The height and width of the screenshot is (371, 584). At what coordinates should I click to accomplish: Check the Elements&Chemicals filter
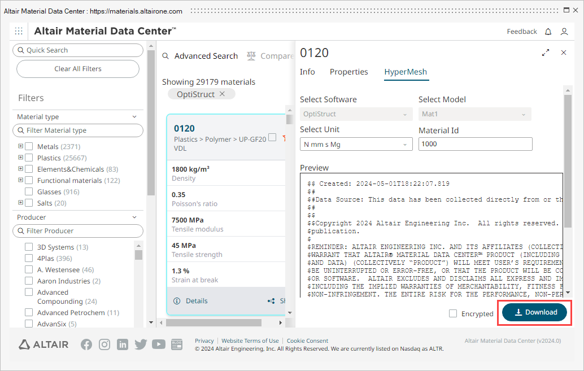tap(29, 169)
